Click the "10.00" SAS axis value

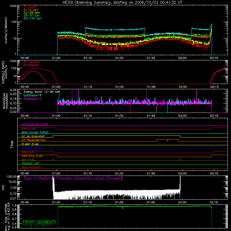[x=12, y=182]
